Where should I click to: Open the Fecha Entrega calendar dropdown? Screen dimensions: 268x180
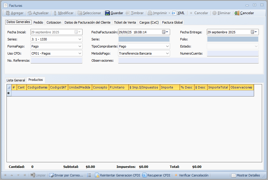coord(254,32)
